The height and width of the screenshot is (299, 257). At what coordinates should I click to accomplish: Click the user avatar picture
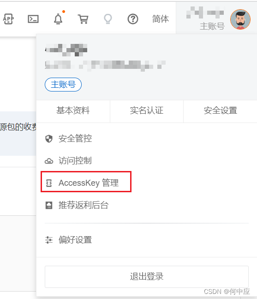tap(240, 19)
